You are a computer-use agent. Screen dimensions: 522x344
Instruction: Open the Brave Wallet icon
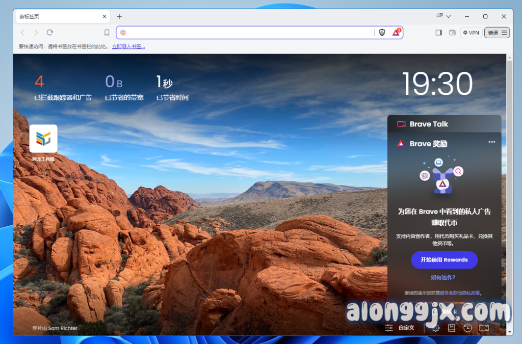pyautogui.click(x=452, y=33)
